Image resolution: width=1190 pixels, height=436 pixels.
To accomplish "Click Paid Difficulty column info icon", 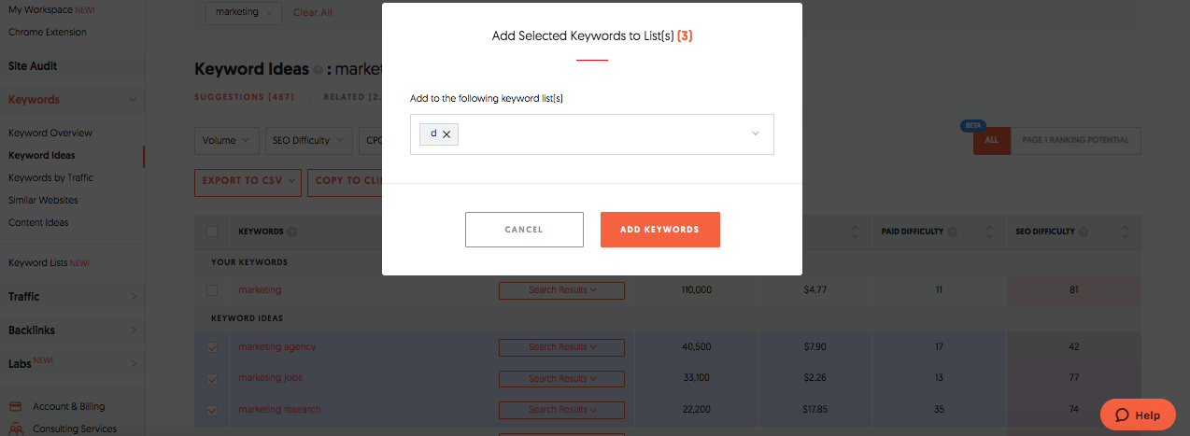I will [x=951, y=232].
